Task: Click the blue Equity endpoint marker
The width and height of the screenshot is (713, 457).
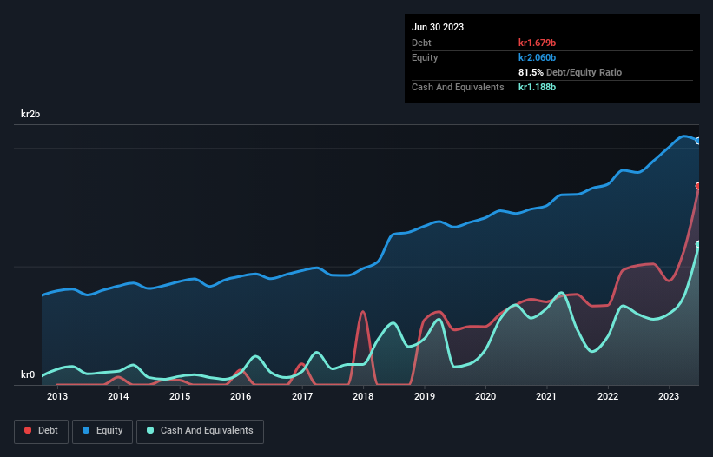Action: click(698, 141)
